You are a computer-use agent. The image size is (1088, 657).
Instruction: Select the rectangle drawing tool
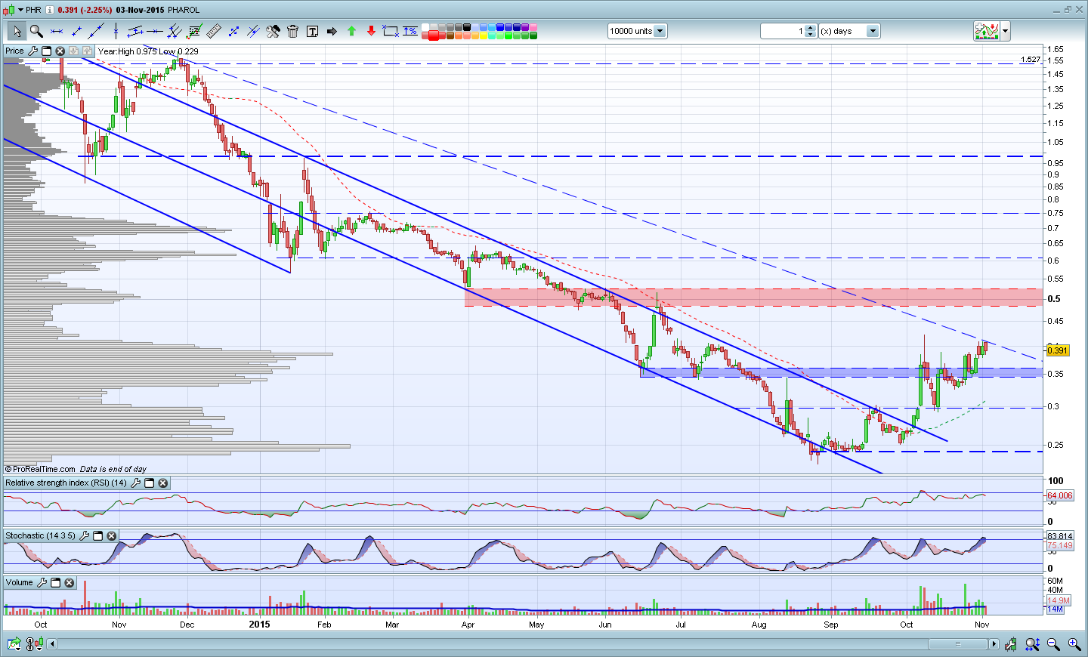pos(391,31)
